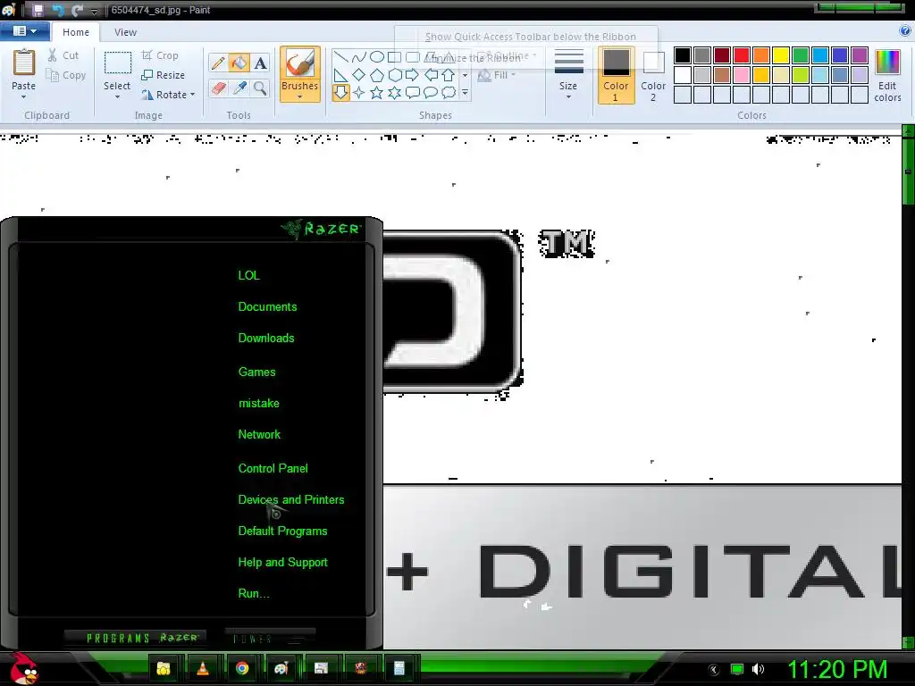Select the Fill with color bucket tool
Screen dimensions: 915x686
point(239,63)
